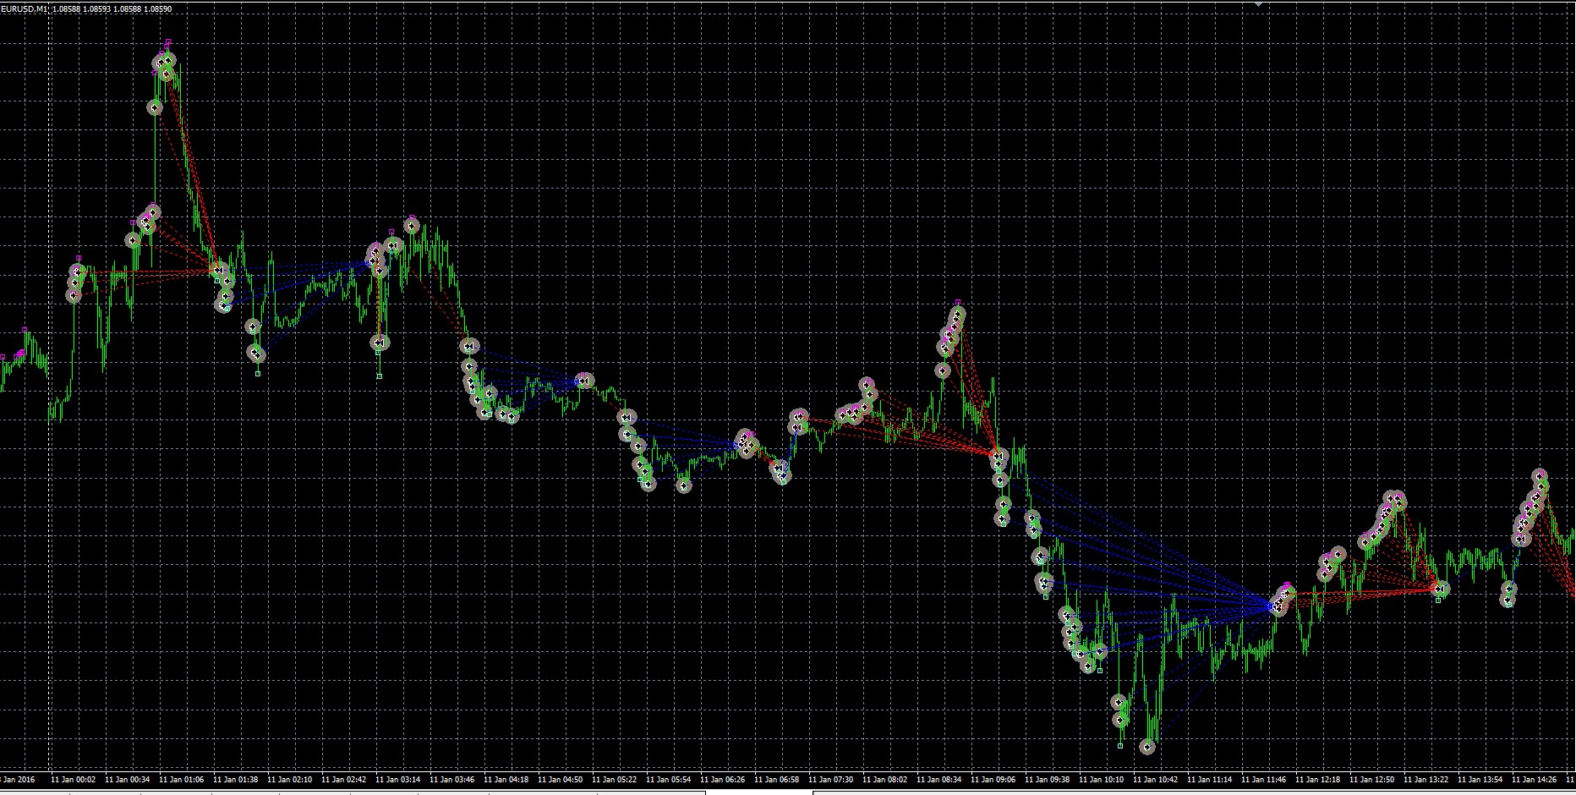Click the '11 Jan 06:58' time axis label
The width and height of the screenshot is (1576, 795).
point(777,780)
